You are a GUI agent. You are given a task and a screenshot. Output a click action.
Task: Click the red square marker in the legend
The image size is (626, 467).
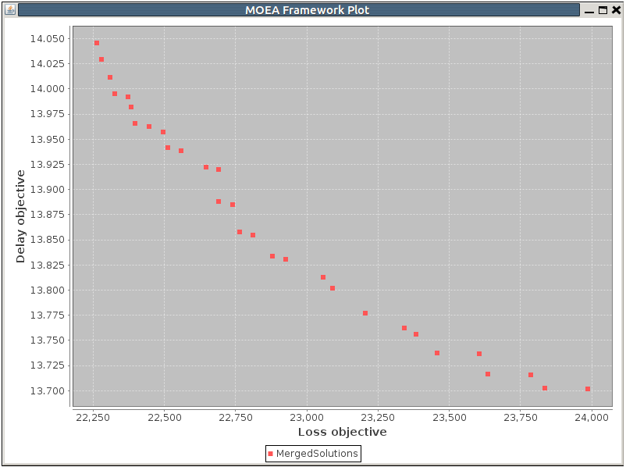(272, 453)
